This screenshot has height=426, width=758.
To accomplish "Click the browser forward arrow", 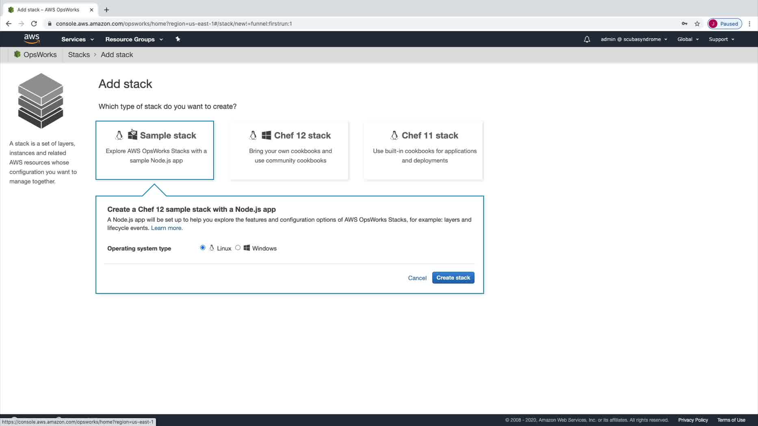I will pyautogui.click(x=21, y=24).
